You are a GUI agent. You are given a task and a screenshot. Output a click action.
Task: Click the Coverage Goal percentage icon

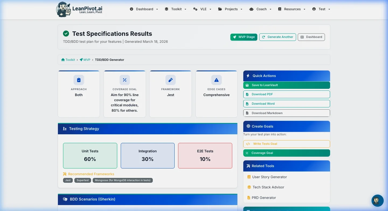coord(124,80)
